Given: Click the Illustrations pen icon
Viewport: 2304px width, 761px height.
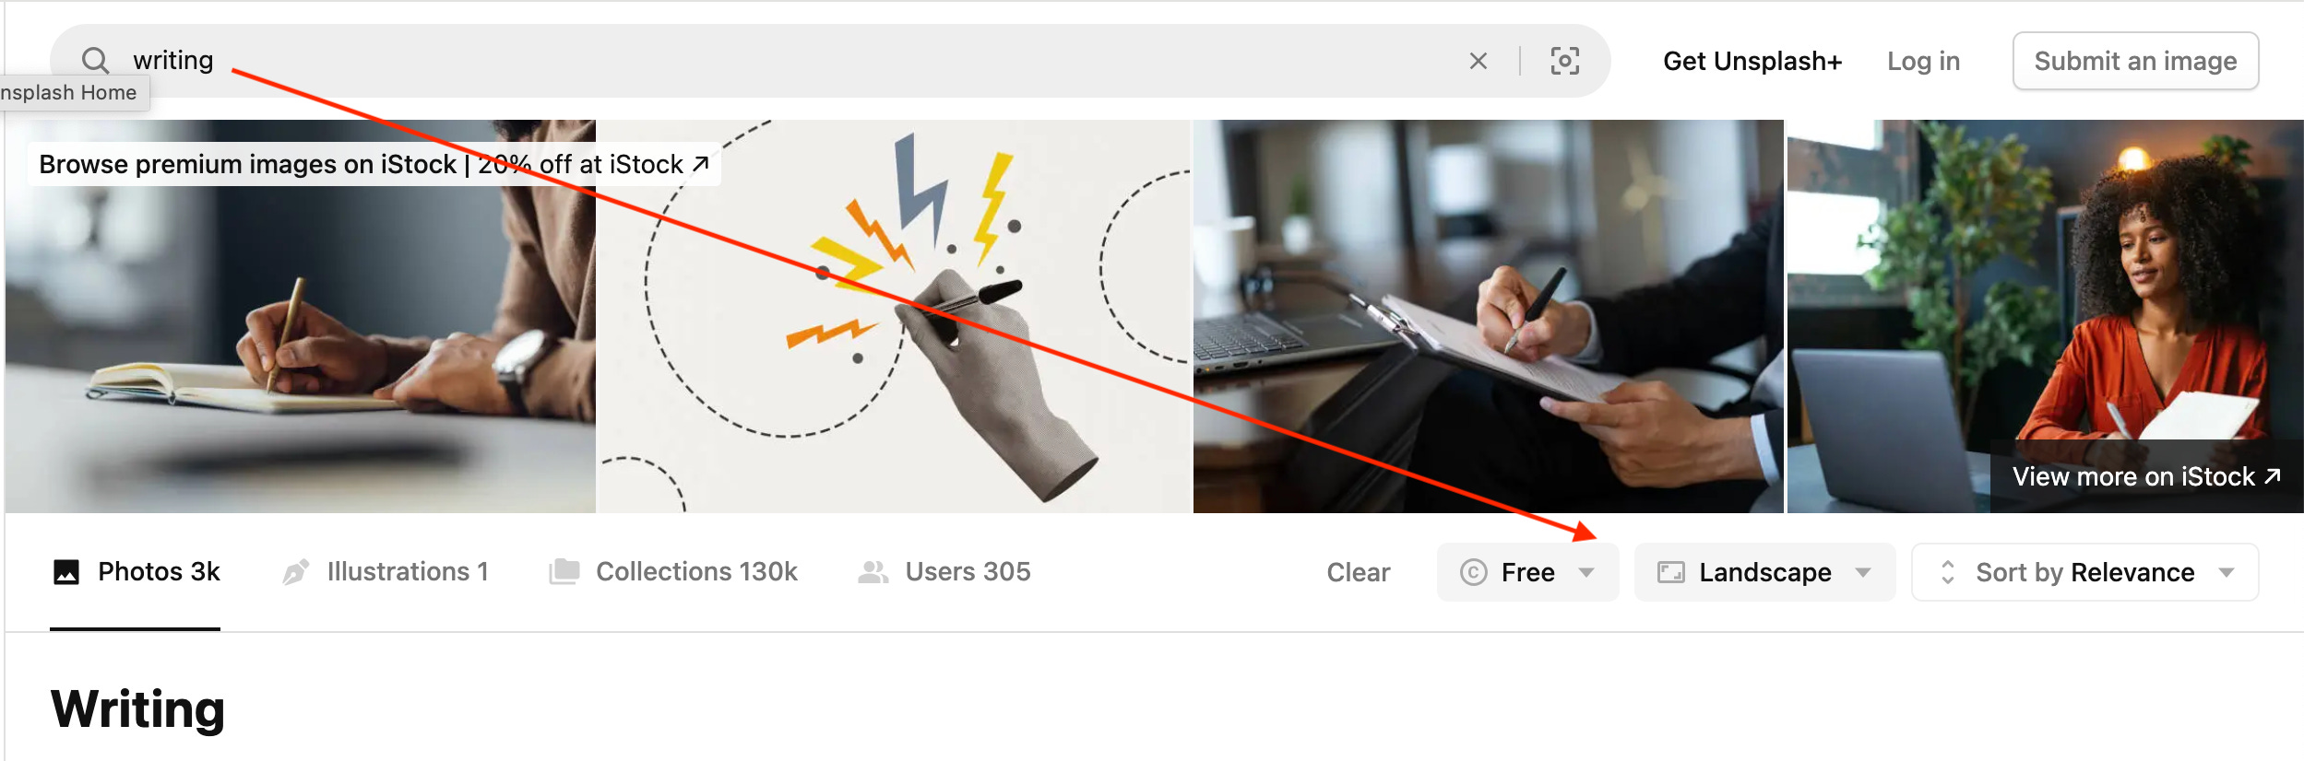Looking at the screenshot, I should tap(295, 572).
